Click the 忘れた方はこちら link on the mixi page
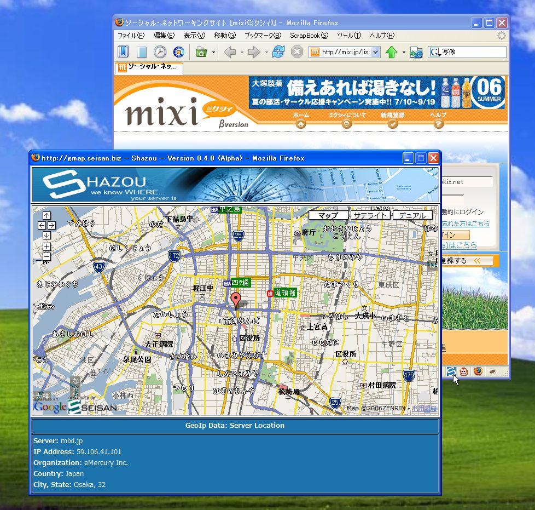535x510 pixels. click(466, 224)
